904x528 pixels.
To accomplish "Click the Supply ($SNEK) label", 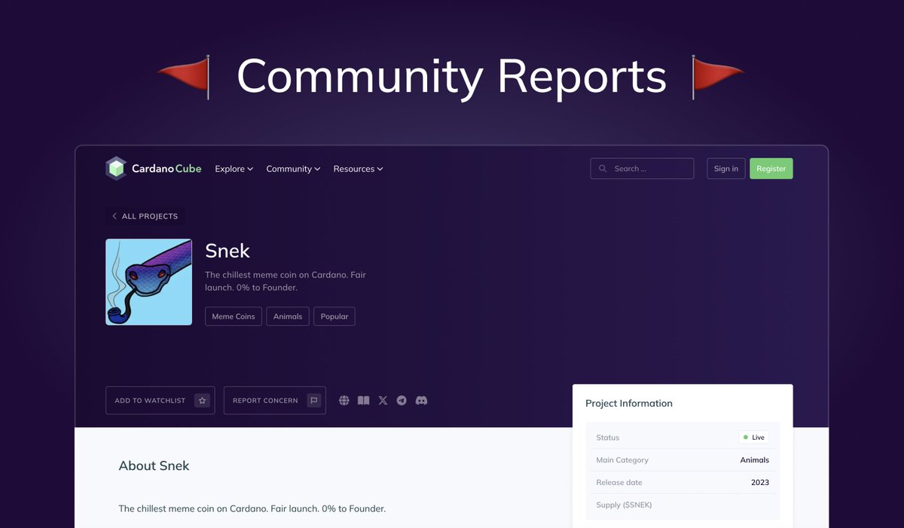I will 624,505.
